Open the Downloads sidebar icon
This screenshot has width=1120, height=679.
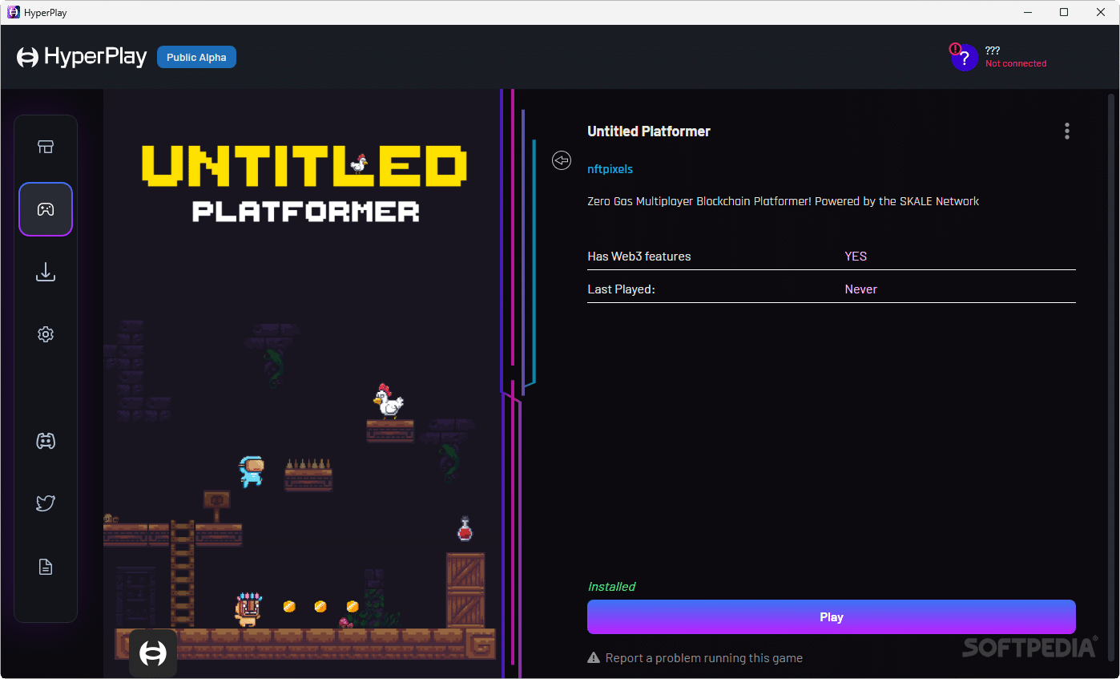coord(46,273)
